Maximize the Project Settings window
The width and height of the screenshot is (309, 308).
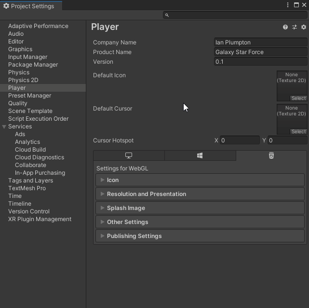pyautogui.click(x=296, y=5)
